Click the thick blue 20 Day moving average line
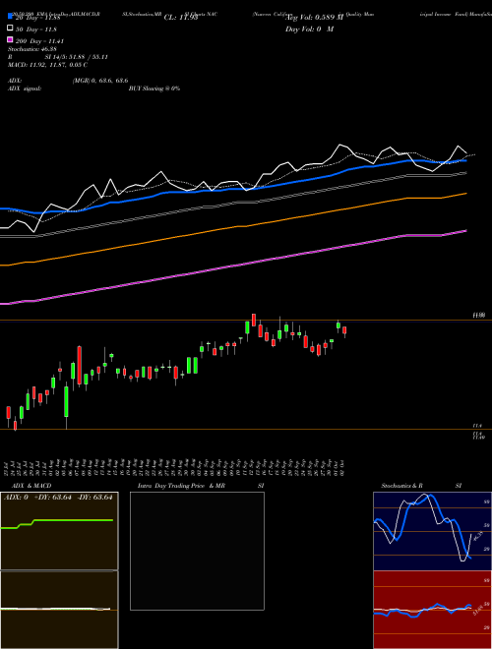 [232, 189]
